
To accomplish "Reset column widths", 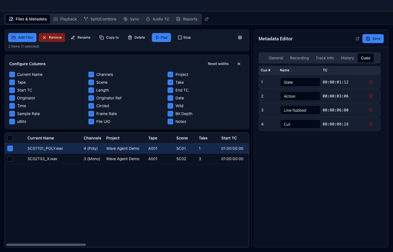I will (x=218, y=64).
